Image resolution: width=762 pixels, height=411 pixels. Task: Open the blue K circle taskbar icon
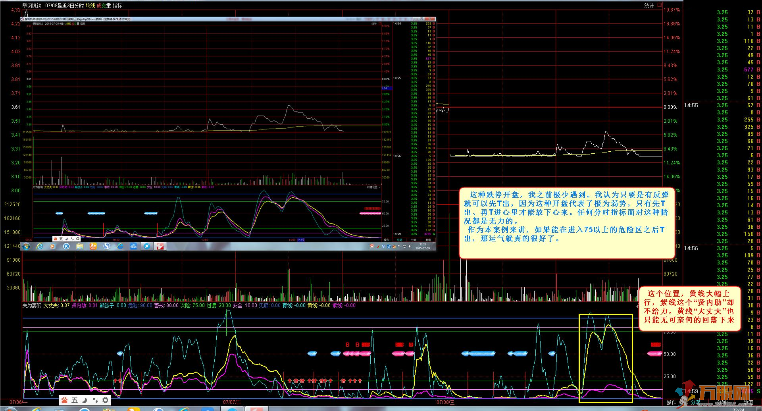pyautogui.click(x=66, y=246)
